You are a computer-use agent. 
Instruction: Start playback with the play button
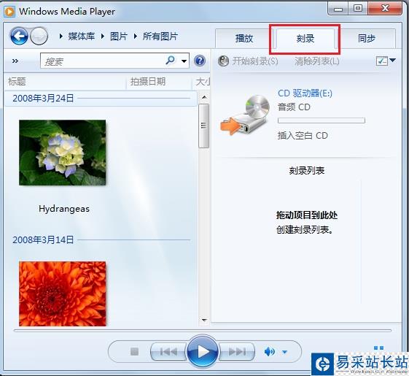(203, 352)
